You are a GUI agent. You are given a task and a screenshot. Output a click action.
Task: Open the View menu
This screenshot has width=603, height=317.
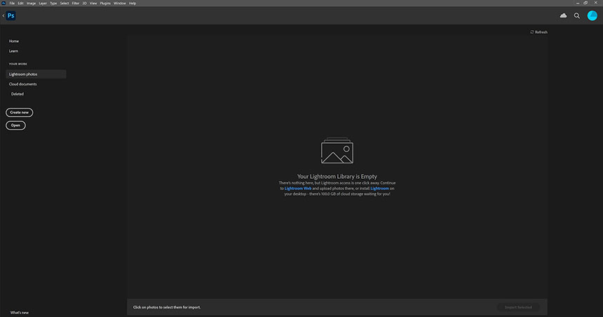[x=93, y=3]
